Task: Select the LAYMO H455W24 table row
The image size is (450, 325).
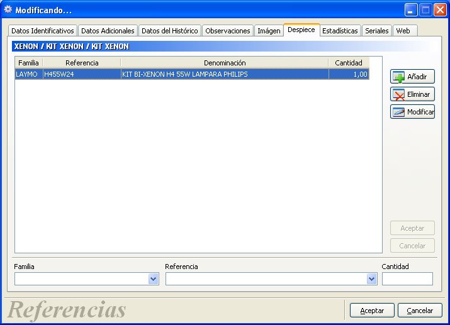Action: [x=192, y=74]
